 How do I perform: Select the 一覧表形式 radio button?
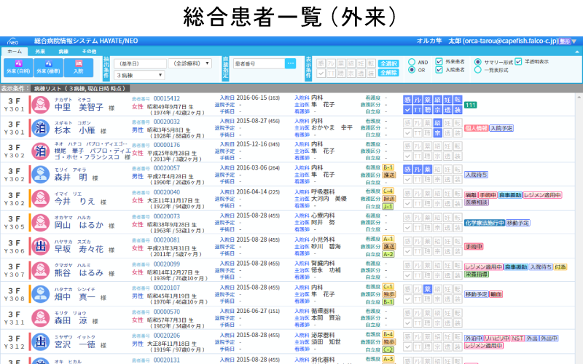[x=478, y=71]
